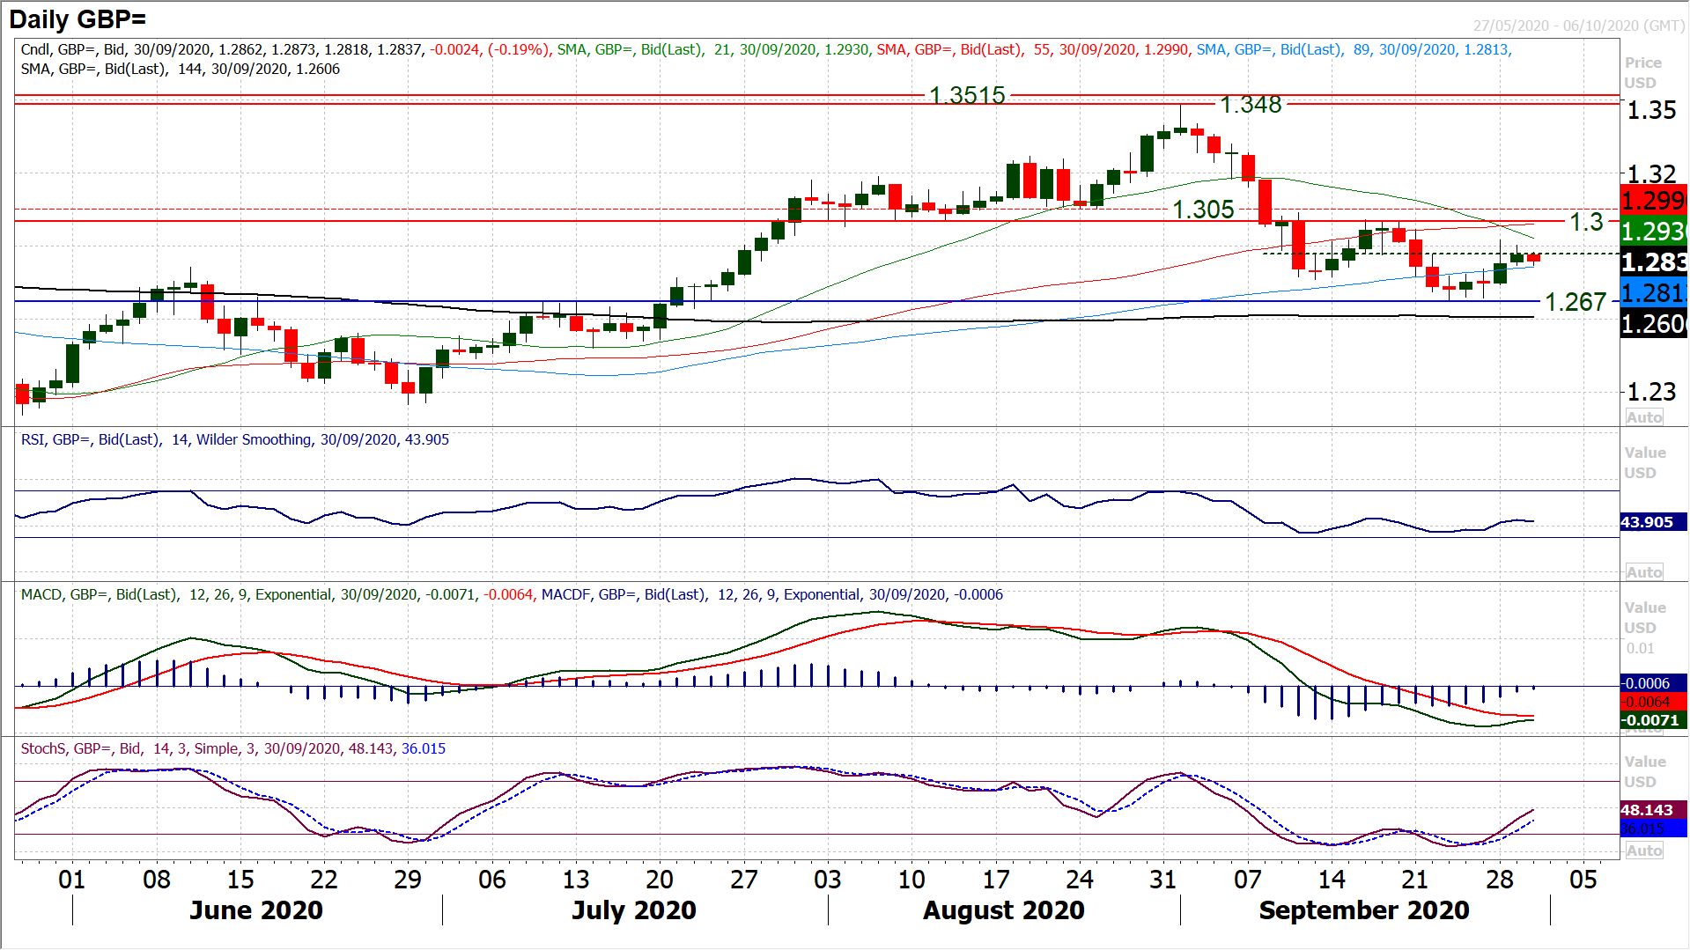1690x950 pixels.
Task: Click the StochS indicator legend text
Action: 232,748
